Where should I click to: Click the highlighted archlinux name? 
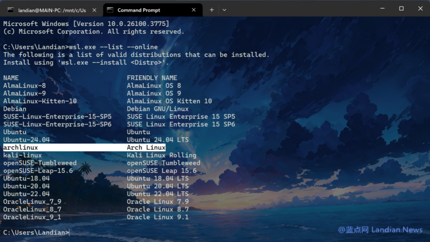[21, 147]
